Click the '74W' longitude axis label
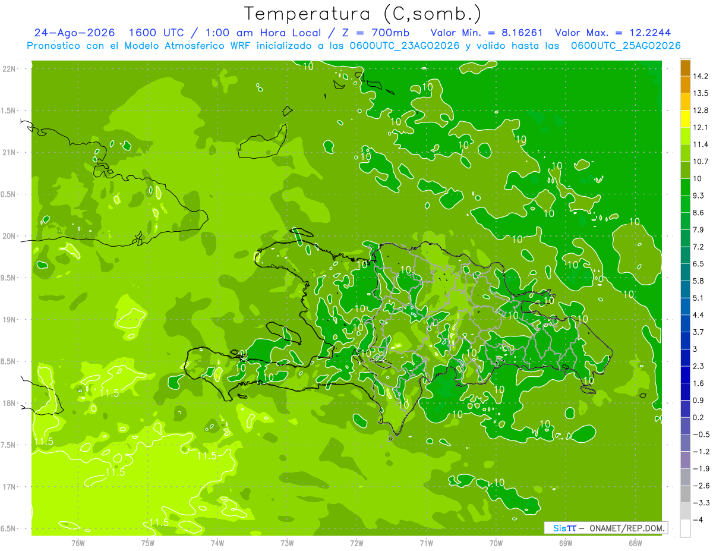 (217, 543)
